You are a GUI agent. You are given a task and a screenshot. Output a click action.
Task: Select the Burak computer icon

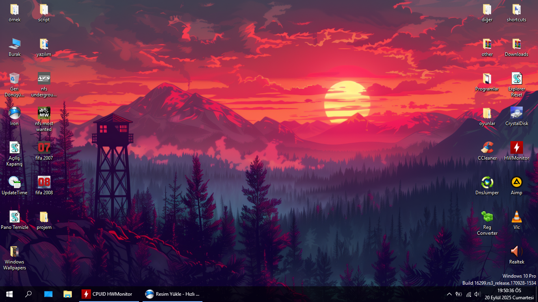pos(15,44)
